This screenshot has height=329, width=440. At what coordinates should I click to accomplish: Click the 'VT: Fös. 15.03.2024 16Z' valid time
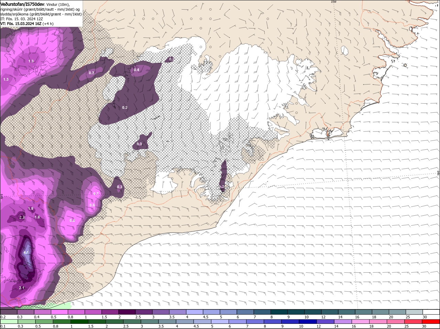click(21, 24)
